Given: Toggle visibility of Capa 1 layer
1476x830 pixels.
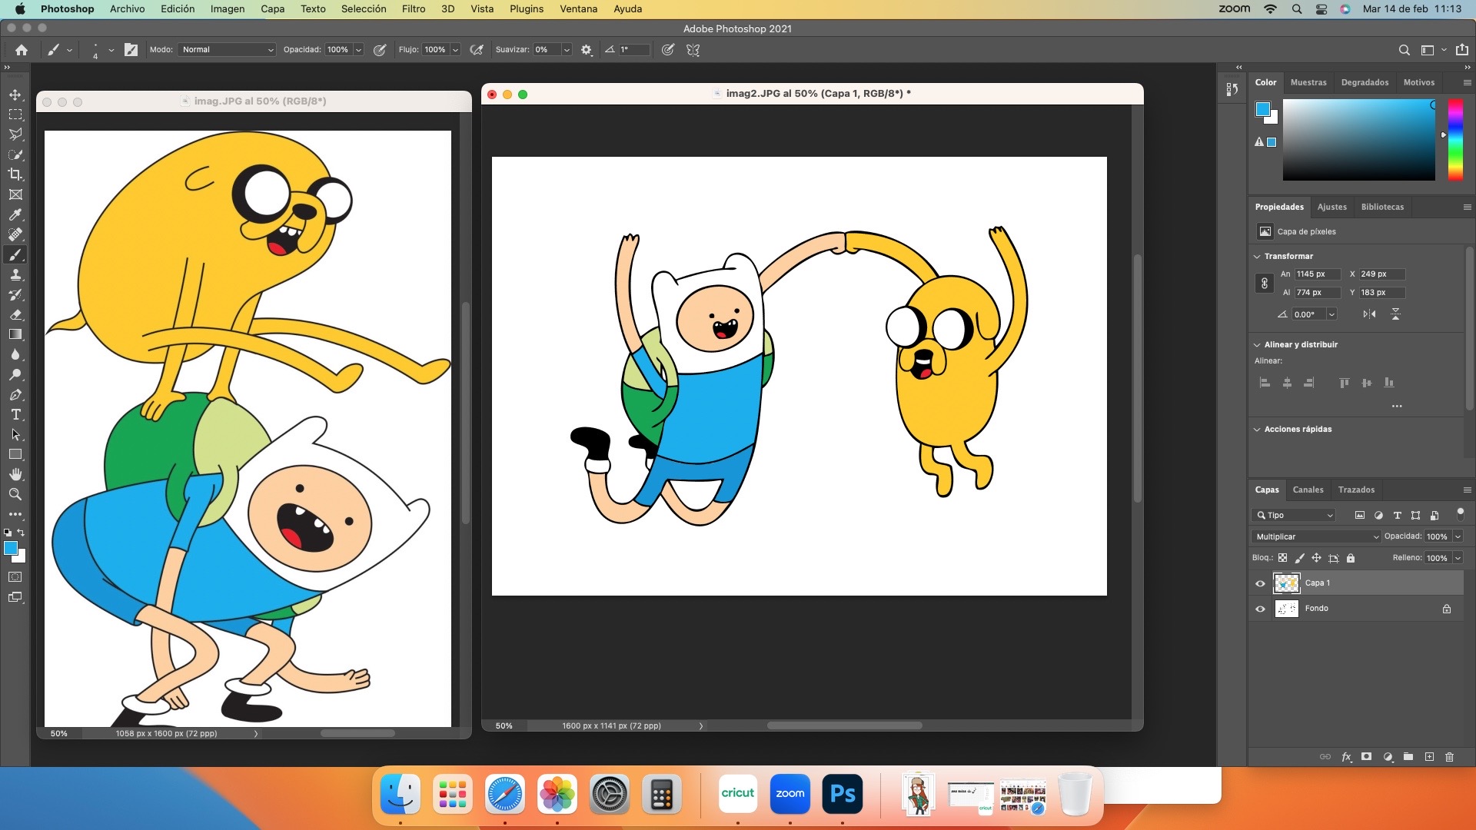Looking at the screenshot, I should (1260, 583).
